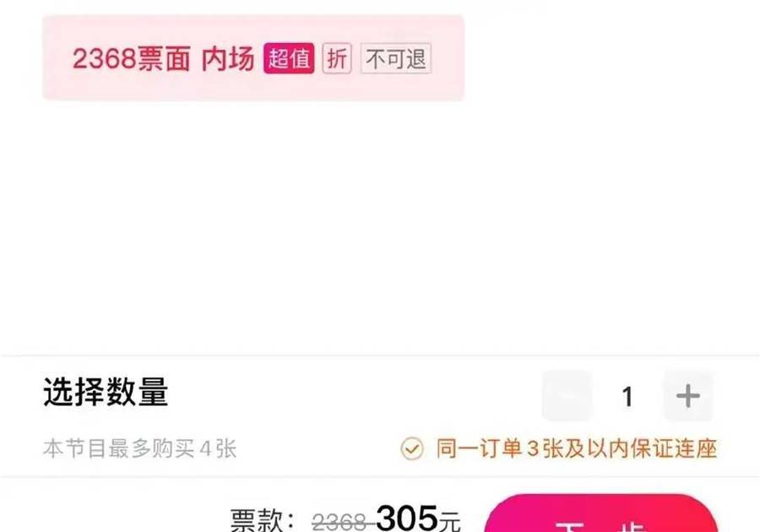Tap empty area below ticket tier card
The width and height of the screenshot is (760, 532).
pyautogui.click(x=378, y=228)
